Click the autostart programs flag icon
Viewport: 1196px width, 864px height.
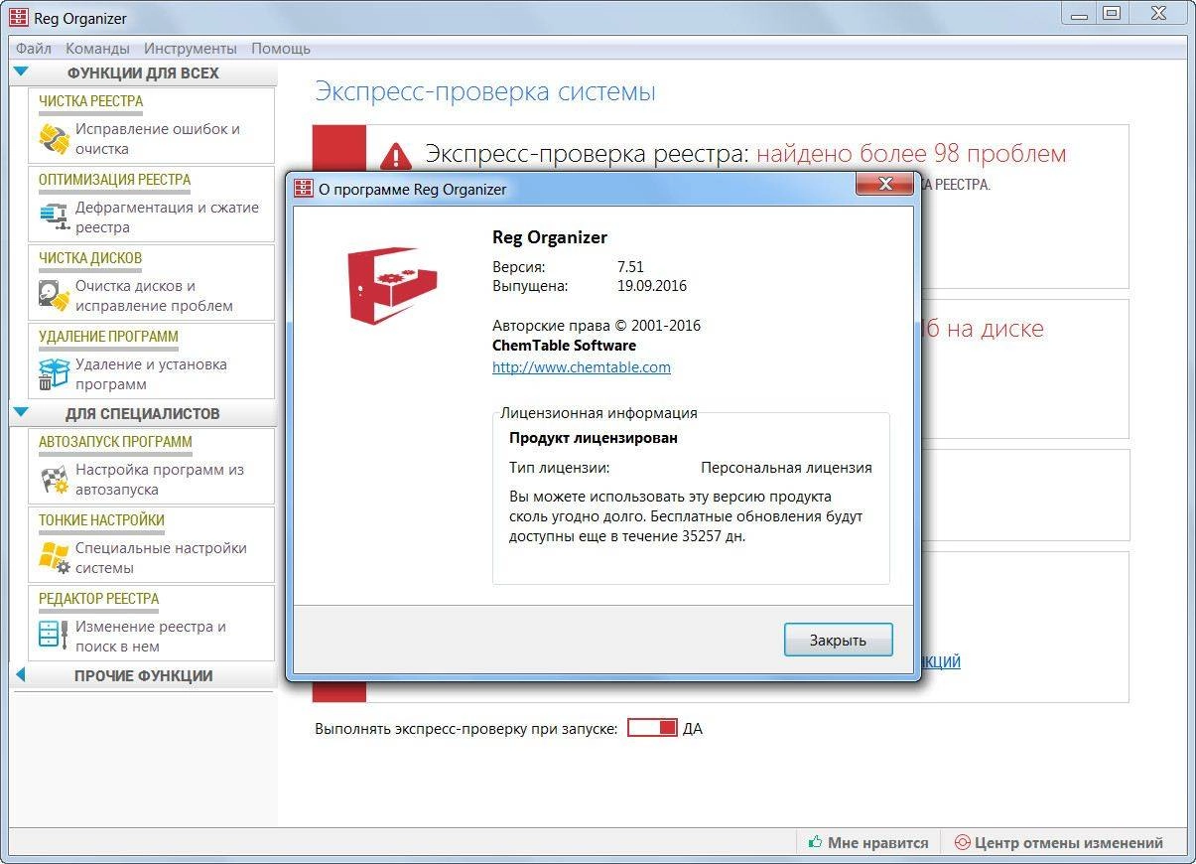(54, 479)
